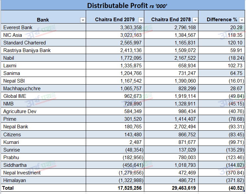Viewport: 246px width, 194px height.
Task: Click Standard Chartered's difference value 120.10
Action: (235, 43)
